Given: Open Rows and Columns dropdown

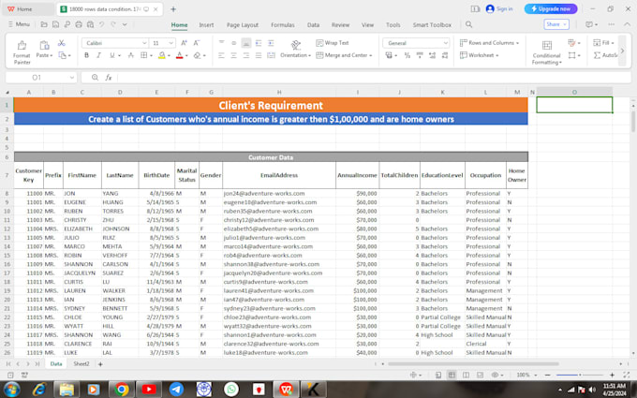Looking at the screenshot, I should pyautogui.click(x=490, y=43).
